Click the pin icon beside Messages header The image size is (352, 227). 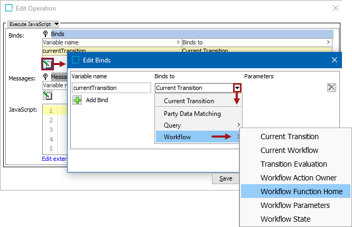tap(46, 77)
